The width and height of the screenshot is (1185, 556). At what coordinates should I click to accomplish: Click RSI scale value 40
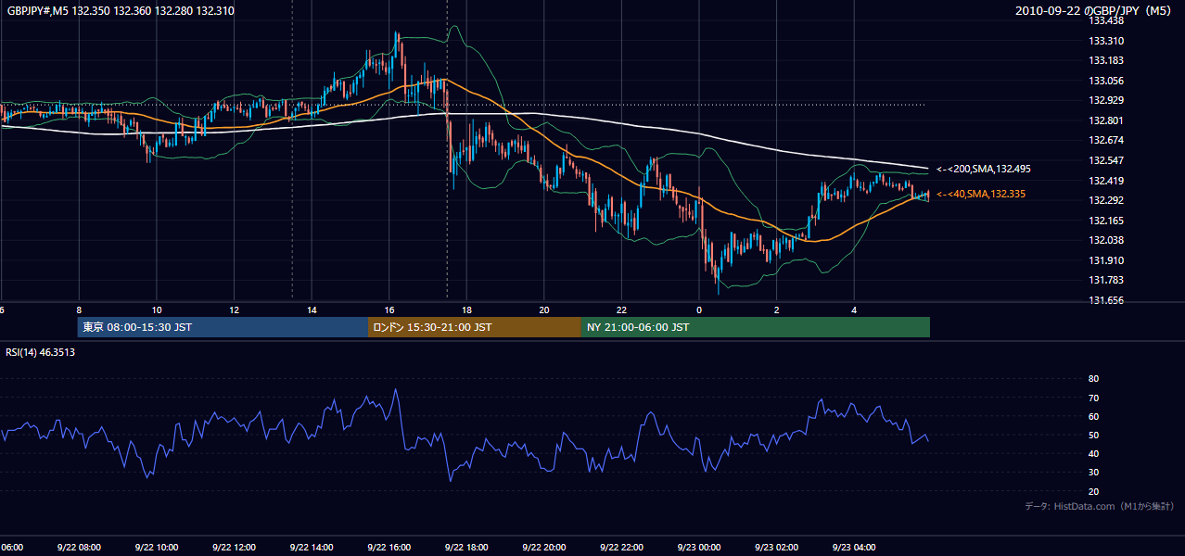click(1093, 453)
